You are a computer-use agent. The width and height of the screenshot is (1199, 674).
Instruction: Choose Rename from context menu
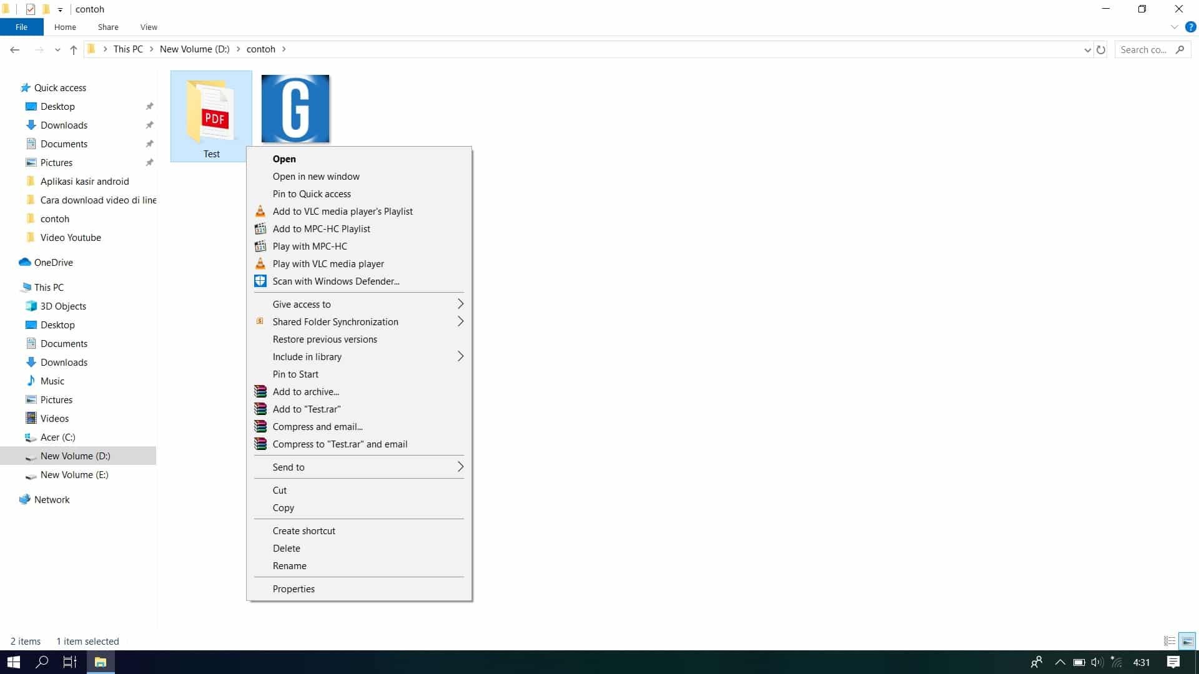[358, 565]
